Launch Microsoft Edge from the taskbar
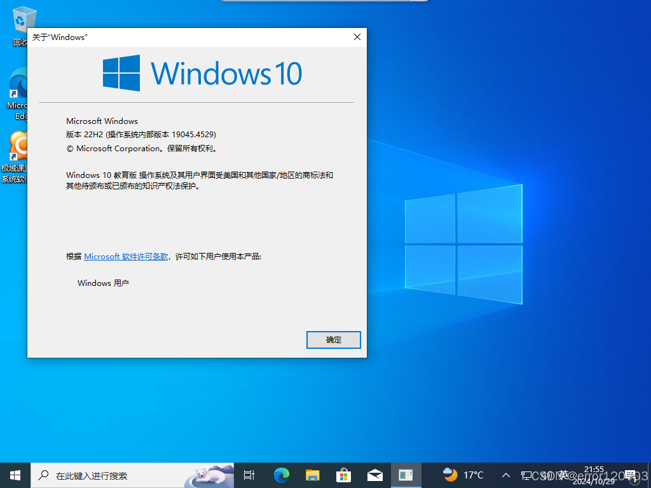The height and width of the screenshot is (488, 651). tap(282, 475)
